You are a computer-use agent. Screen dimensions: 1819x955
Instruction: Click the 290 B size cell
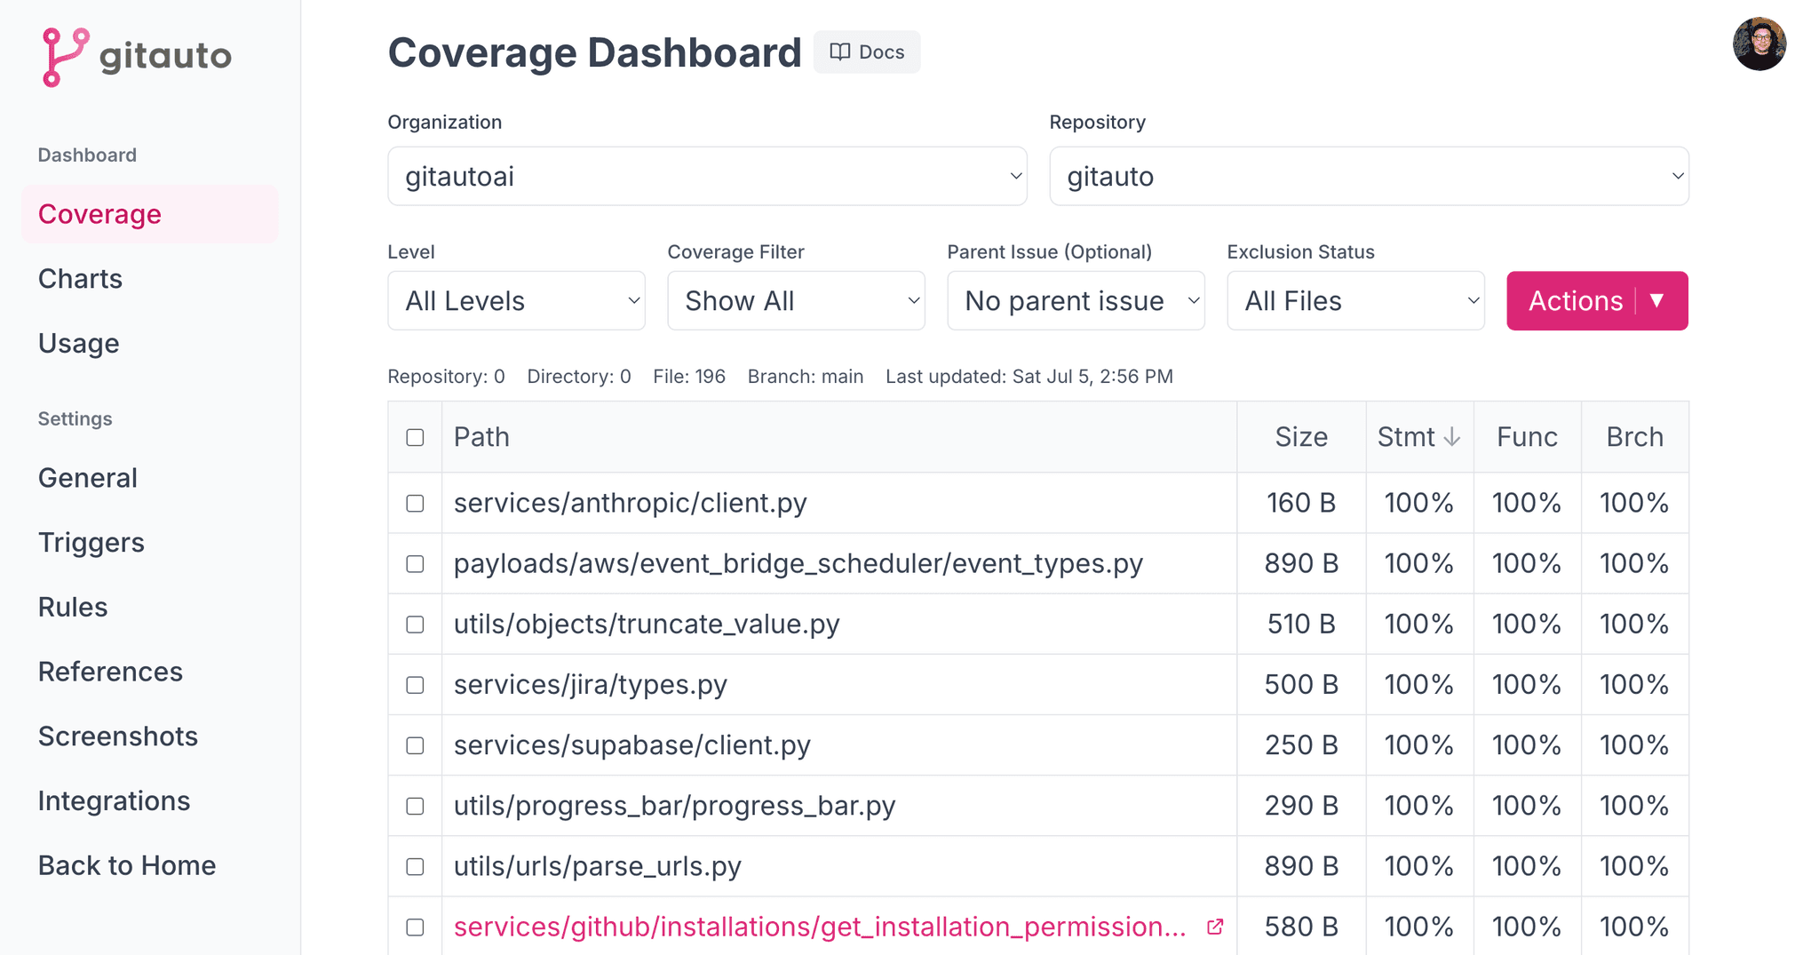(x=1301, y=805)
